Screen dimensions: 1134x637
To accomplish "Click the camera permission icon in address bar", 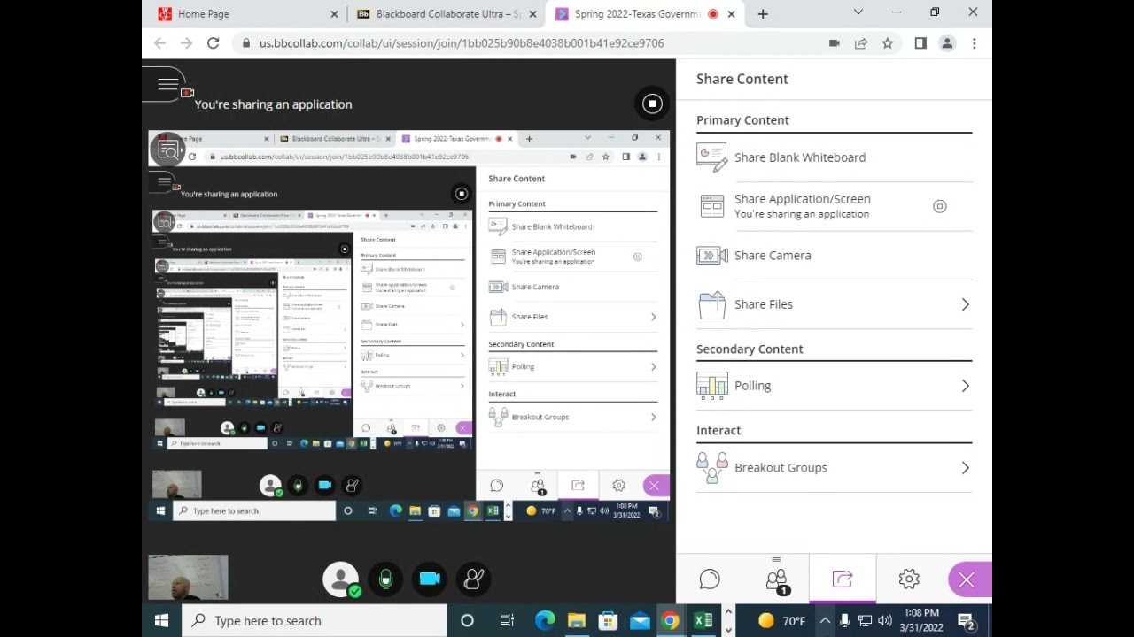I will [x=835, y=43].
